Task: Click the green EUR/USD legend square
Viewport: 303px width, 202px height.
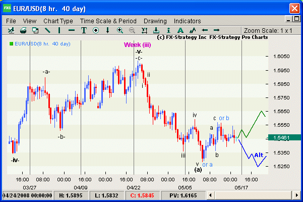Action: [x=11, y=44]
